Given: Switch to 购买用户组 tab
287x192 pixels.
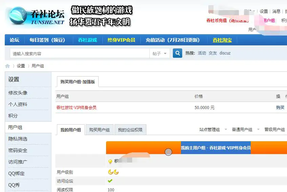Looking at the screenshot, I should tap(99, 130).
